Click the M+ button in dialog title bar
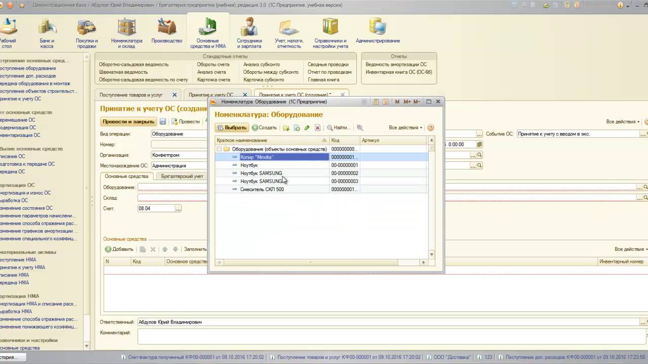648x364 pixels. (x=407, y=102)
